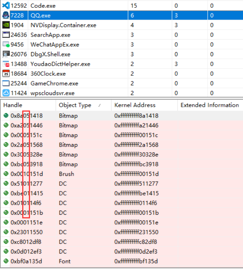The height and width of the screenshot is (269, 243).
Task: Click the icon of handle 0xbc053918
Action: coord(6,164)
